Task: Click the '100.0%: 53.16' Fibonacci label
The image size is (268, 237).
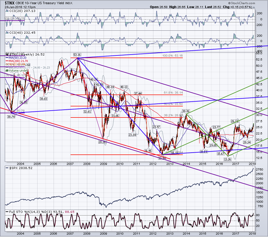Action: (x=172, y=56)
